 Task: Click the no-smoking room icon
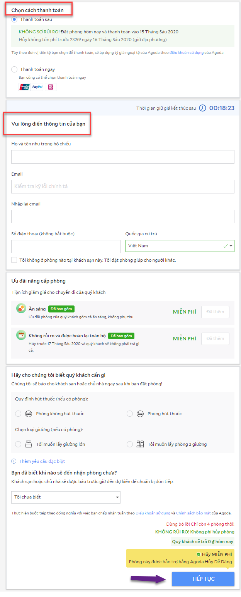pyautogui.click(x=29, y=414)
